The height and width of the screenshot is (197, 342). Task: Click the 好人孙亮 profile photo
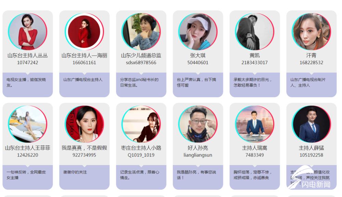pos(198,124)
